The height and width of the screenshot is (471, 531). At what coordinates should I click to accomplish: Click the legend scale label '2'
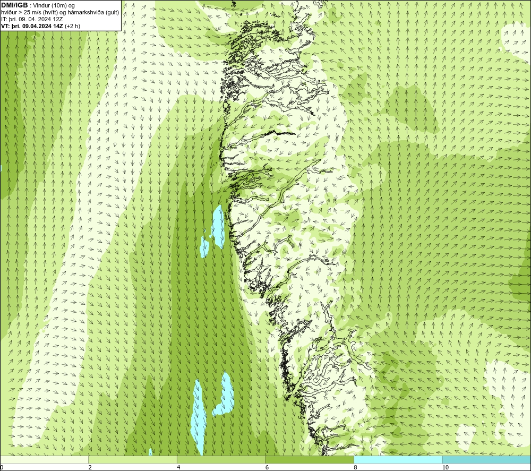90,467
